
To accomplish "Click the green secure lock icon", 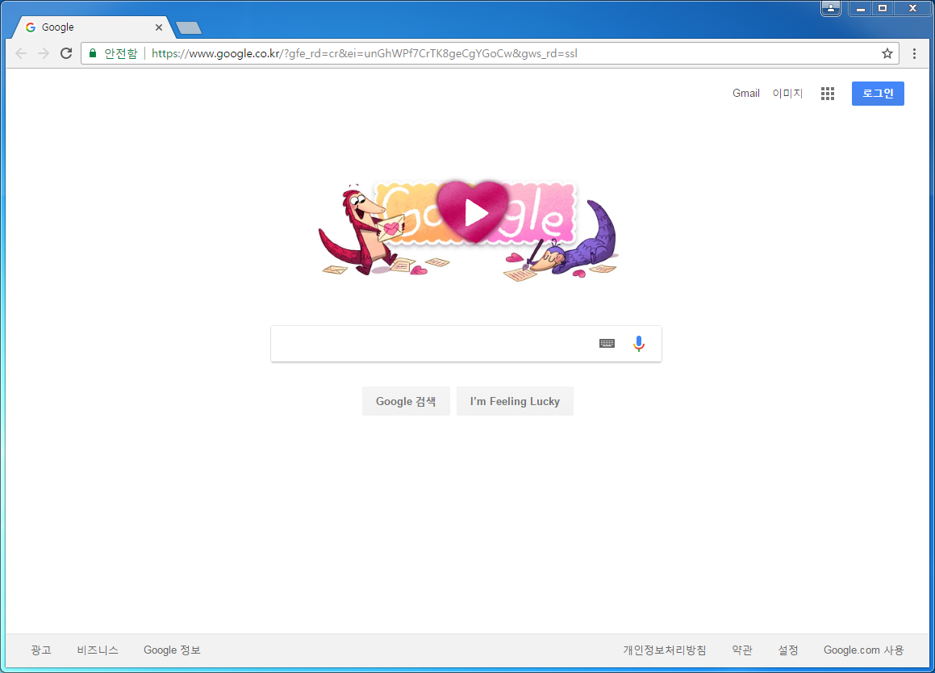I will pyautogui.click(x=93, y=53).
